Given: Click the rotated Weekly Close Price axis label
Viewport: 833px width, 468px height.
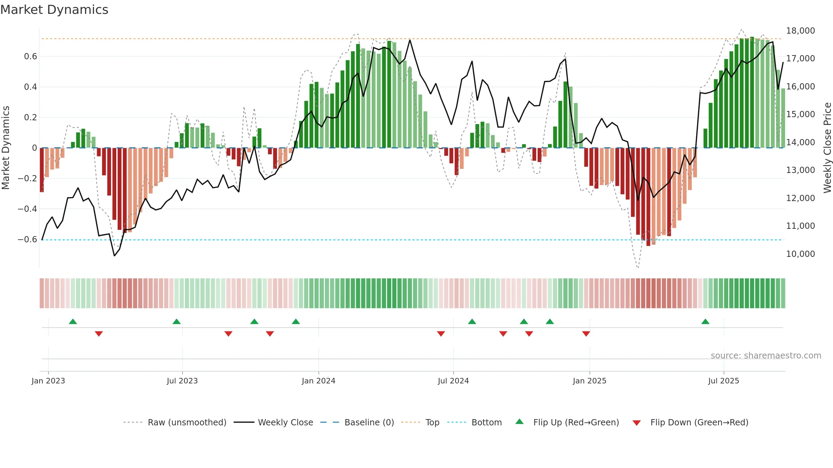Looking at the screenshot, I should 827,148.
